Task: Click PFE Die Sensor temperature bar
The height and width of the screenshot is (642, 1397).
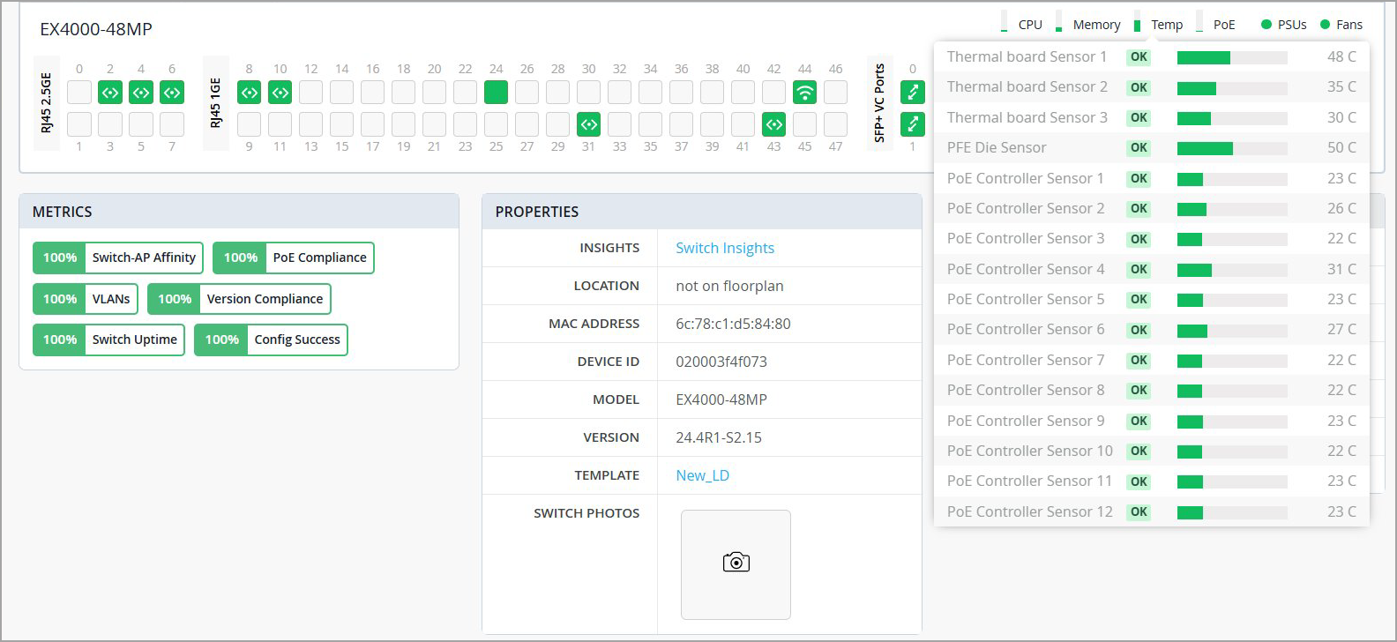Action: coord(1232,148)
